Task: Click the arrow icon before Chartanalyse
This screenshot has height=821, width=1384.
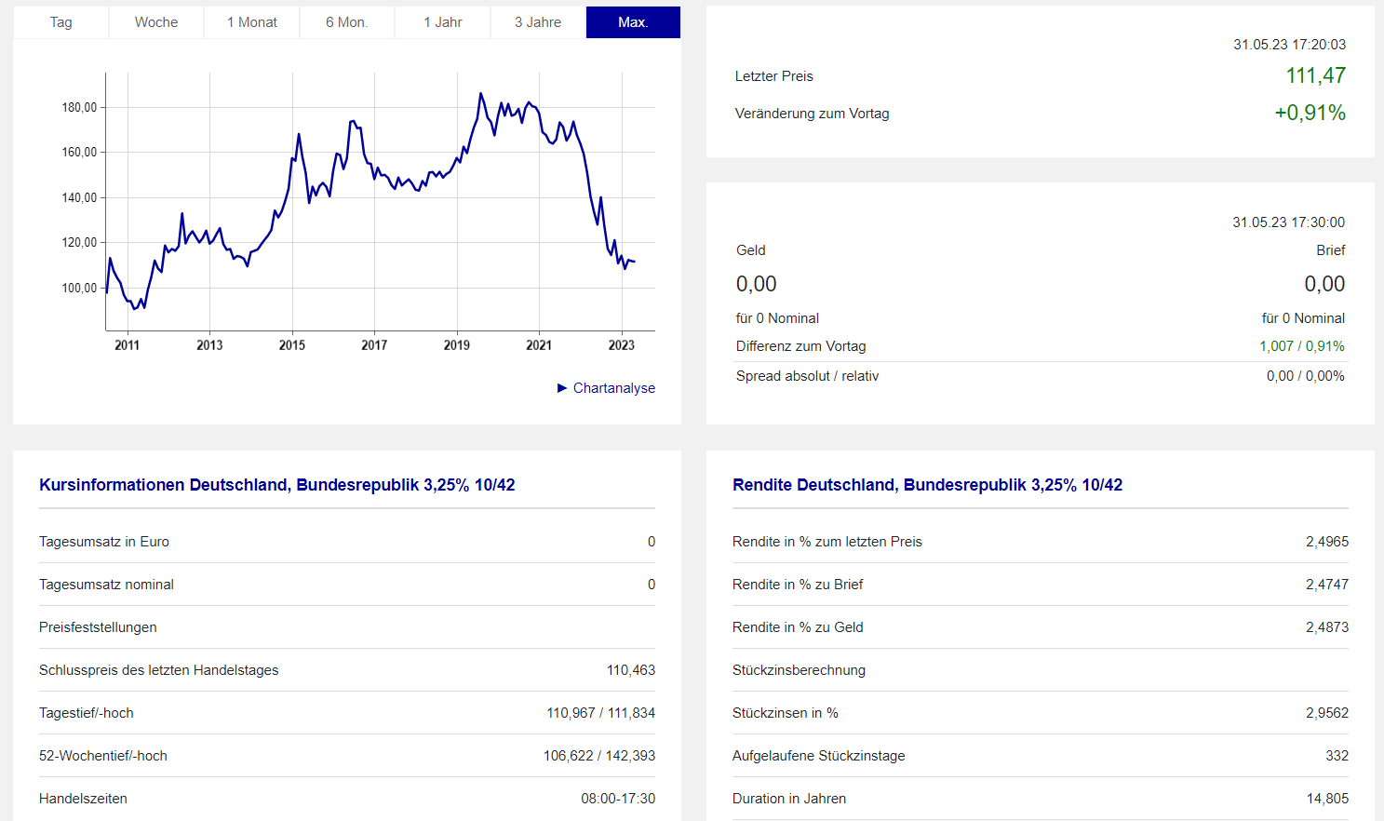Action: 562,388
